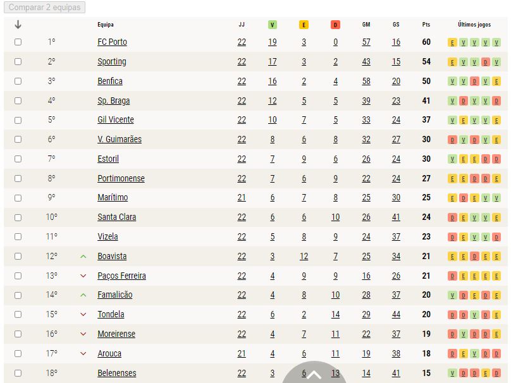Click Tondela's red down-trend arrow
Viewport: 511px width, 383px height.
pyautogui.click(x=83, y=314)
